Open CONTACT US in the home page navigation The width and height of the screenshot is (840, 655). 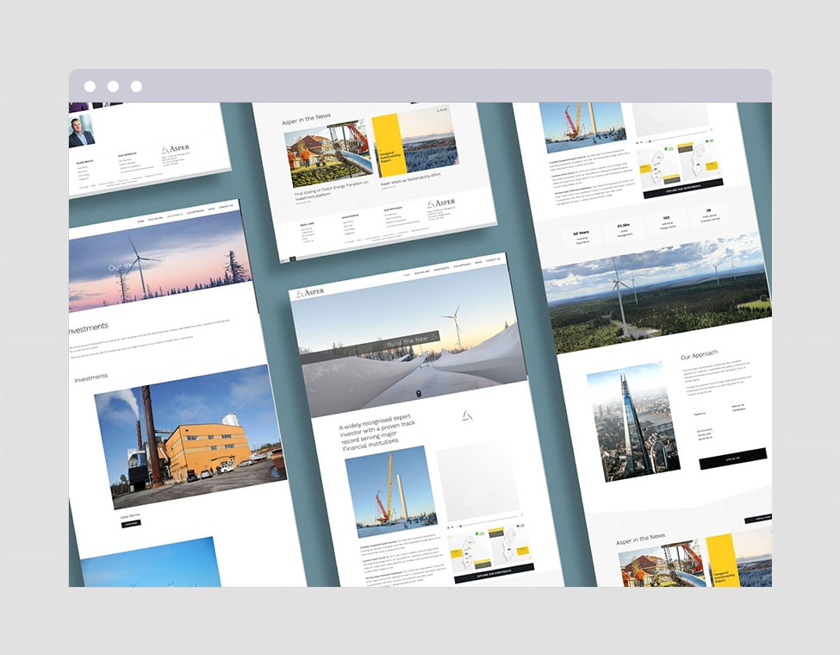[493, 259]
